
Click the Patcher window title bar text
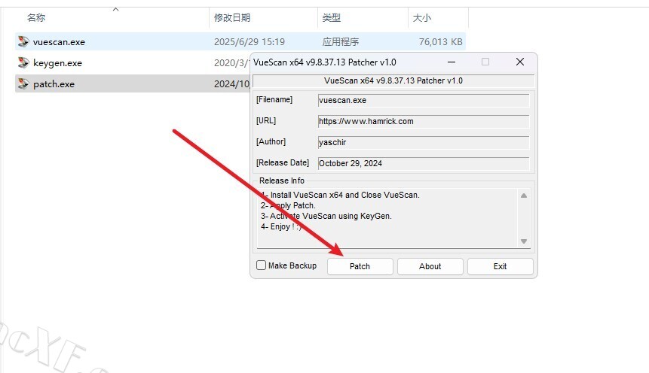click(x=324, y=62)
